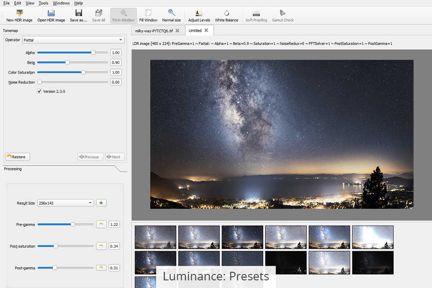
Task: Select Fill Window zoom option
Action: click(x=148, y=16)
